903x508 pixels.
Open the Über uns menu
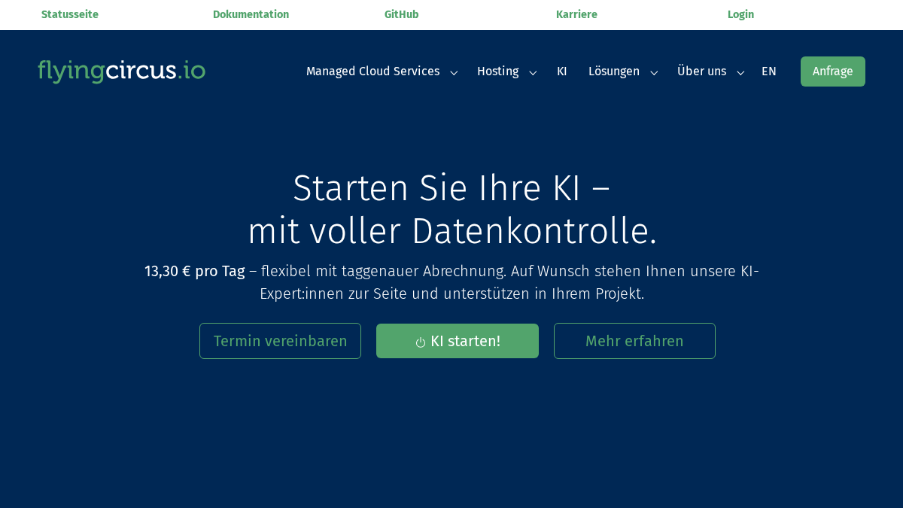701,71
